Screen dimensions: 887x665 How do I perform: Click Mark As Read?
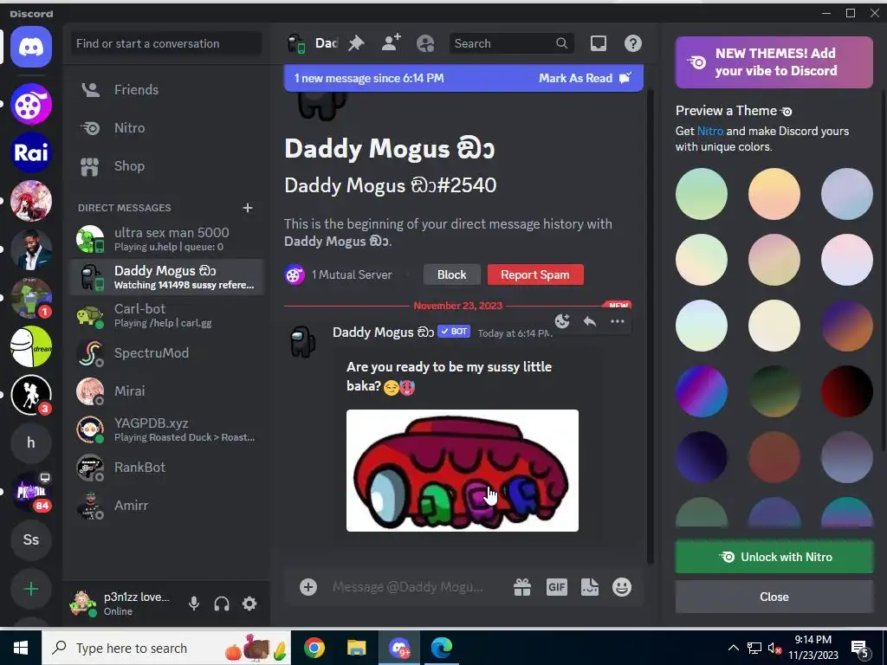pos(585,78)
